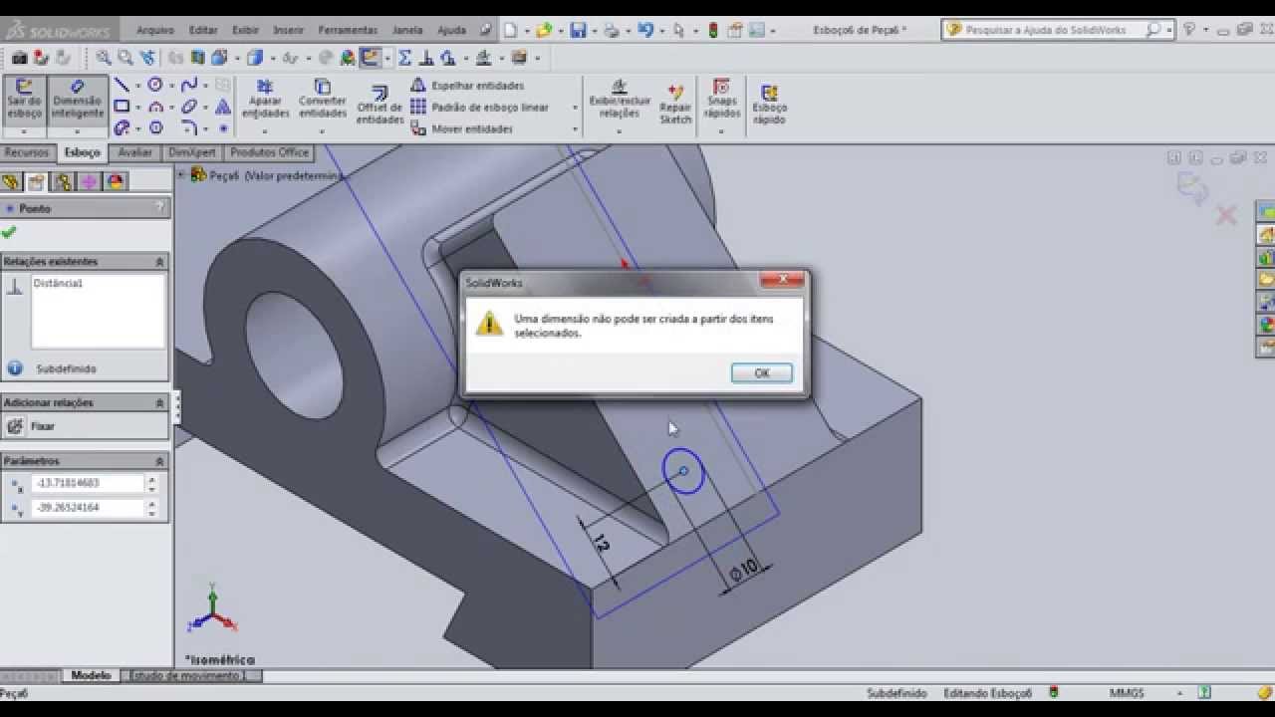This screenshot has width=1275, height=717.
Task: Open the help search options dropdown
Action: (x=1169, y=31)
